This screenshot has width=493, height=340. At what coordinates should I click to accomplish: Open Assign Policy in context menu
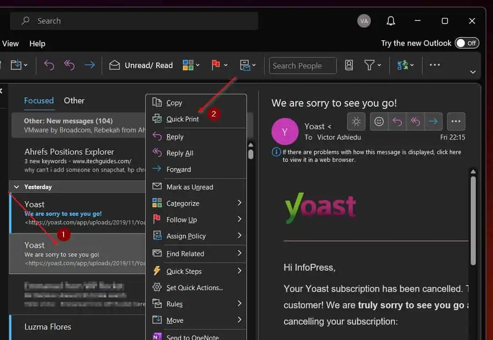click(196, 236)
